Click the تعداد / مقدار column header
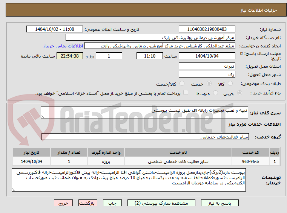 tap(69, 152)
